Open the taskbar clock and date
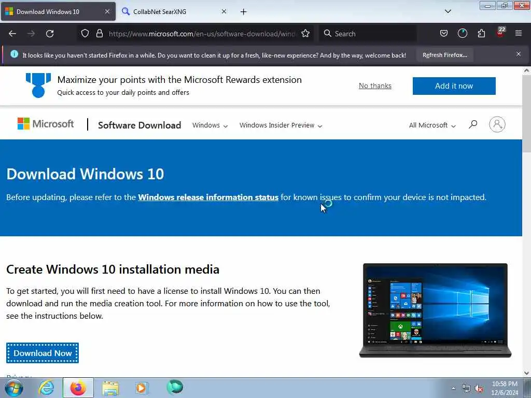This screenshot has height=398, width=531. click(505, 388)
